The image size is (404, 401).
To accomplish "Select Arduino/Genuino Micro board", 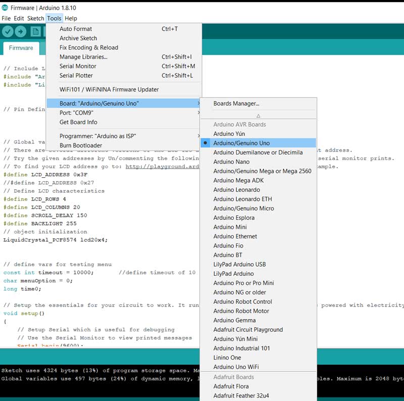I will (258, 208).
